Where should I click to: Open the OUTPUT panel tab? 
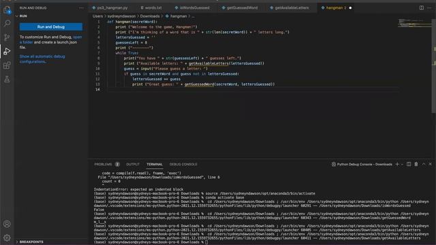click(x=133, y=165)
